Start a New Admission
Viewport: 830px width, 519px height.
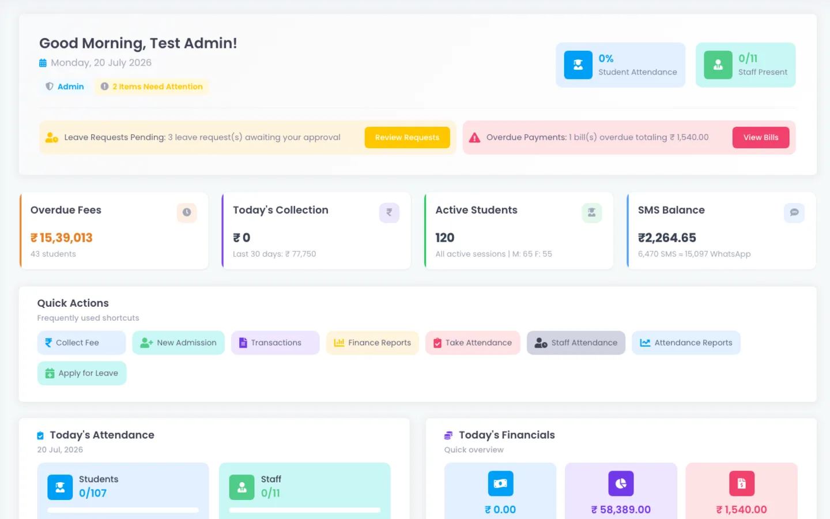(x=178, y=343)
